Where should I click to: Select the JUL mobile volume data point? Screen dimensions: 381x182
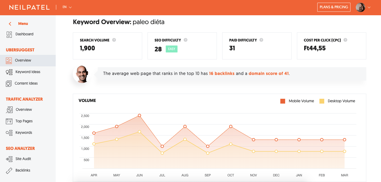162,146
